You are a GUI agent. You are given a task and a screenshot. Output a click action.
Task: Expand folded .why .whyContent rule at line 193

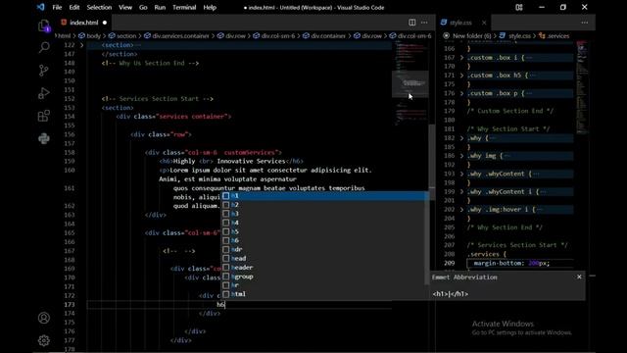[461, 174]
